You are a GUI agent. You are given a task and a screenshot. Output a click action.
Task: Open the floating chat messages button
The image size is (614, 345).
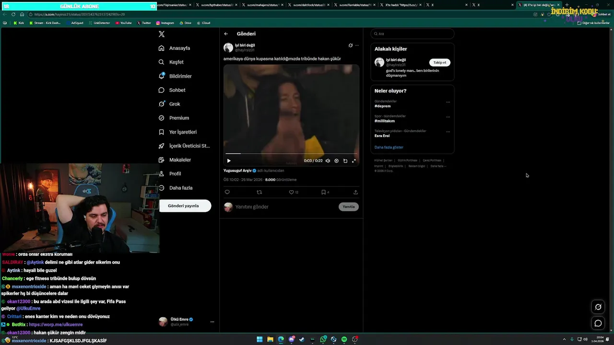[x=598, y=323]
